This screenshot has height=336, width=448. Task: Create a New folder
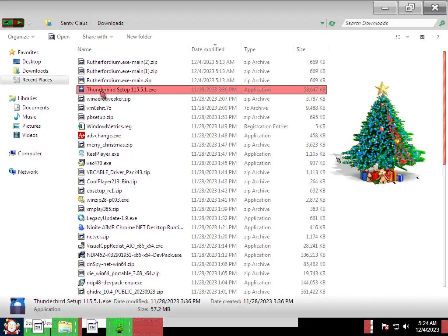pyautogui.click(x=139, y=37)
